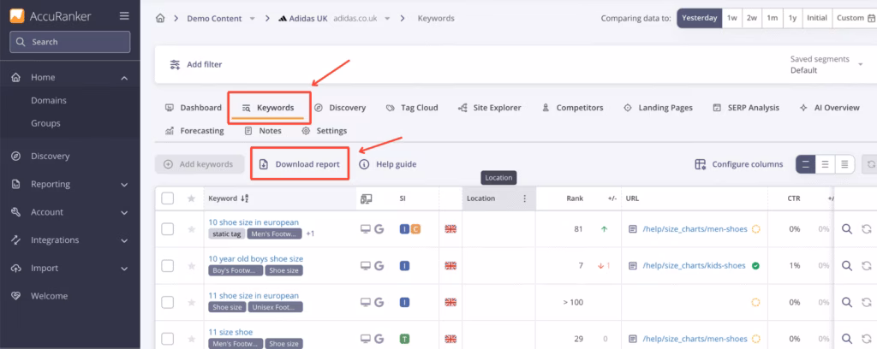Select the '11 shoe size in european' row checkbox
This screenshot has height=349, width=877.
click(x=168, y=302)
